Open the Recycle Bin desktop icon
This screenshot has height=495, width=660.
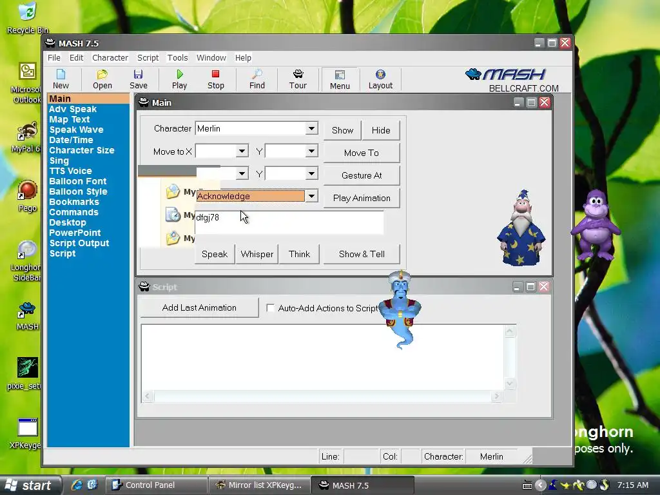click(x=27, y=17)
